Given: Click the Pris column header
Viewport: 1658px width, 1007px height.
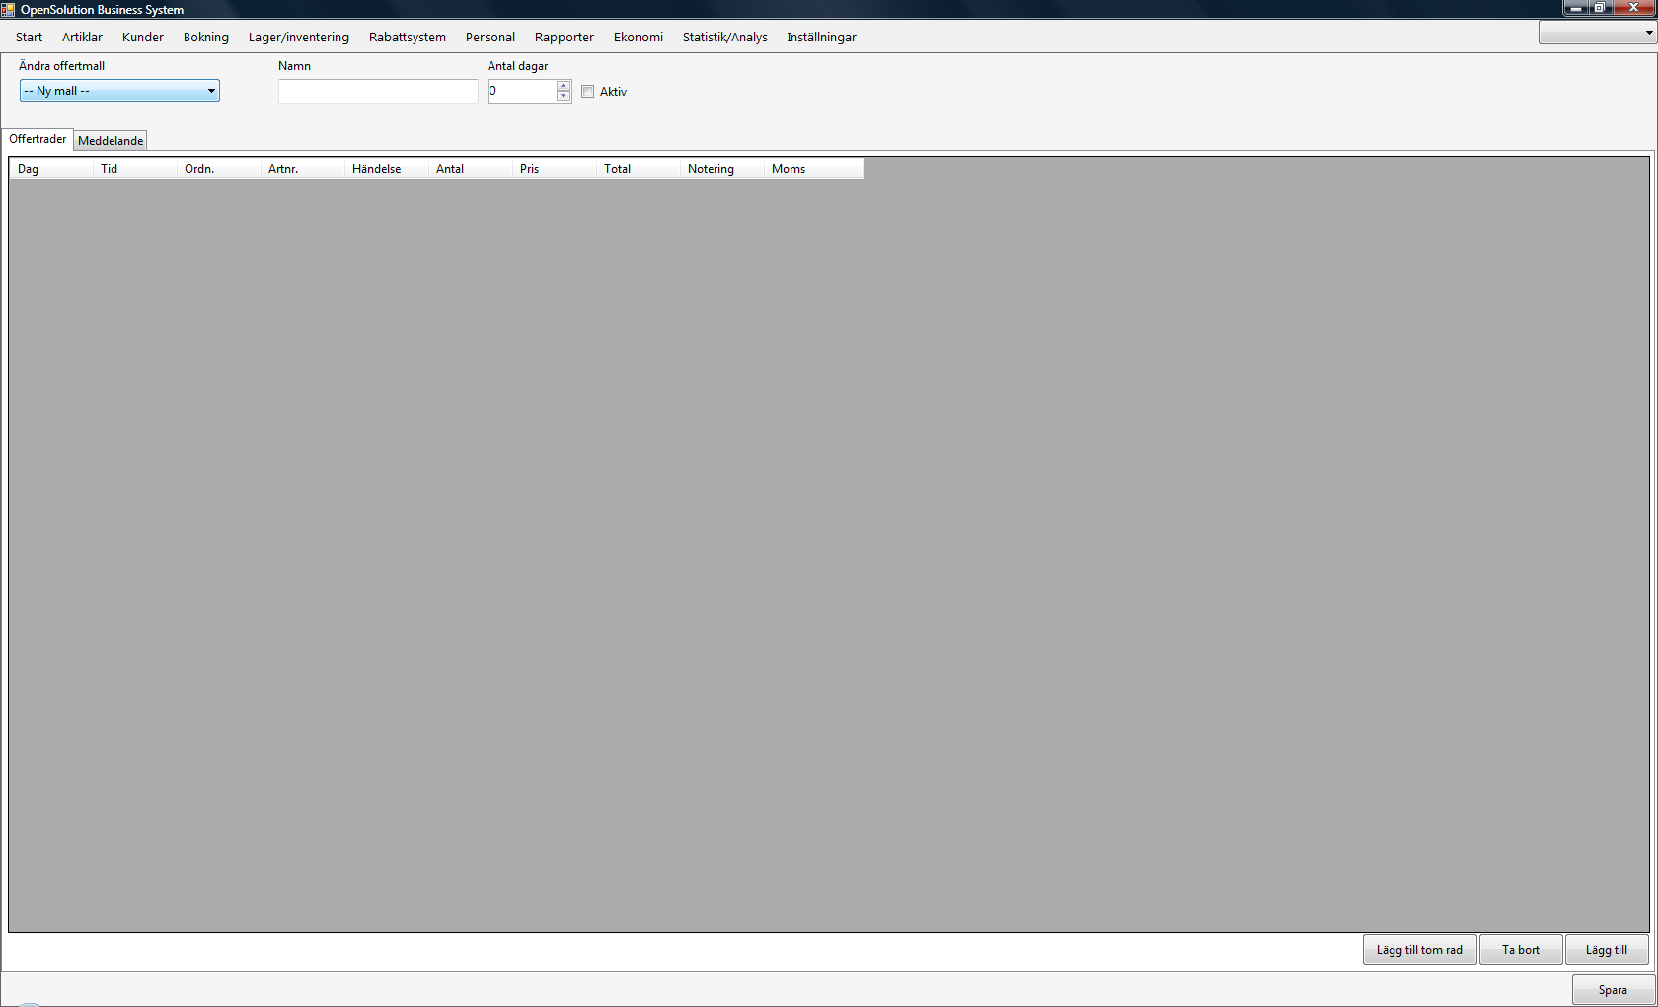Looking at the screenshot, I should (x=555, y=169).
